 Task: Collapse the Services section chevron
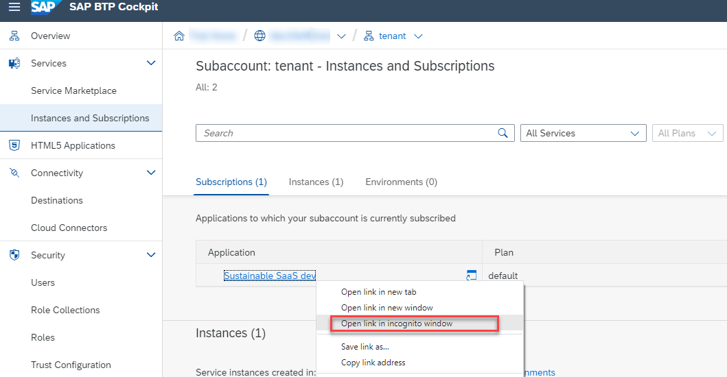[150, 63]
